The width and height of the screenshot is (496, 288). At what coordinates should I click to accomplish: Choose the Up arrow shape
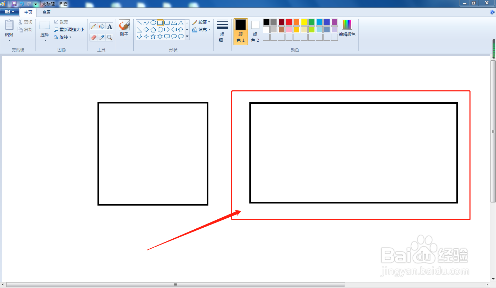(181, 30)
